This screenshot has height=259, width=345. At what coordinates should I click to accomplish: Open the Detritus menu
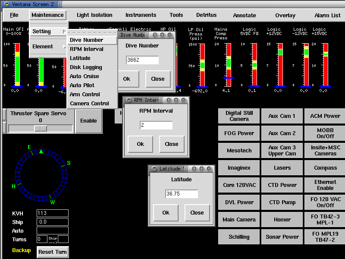coord(207,15)
